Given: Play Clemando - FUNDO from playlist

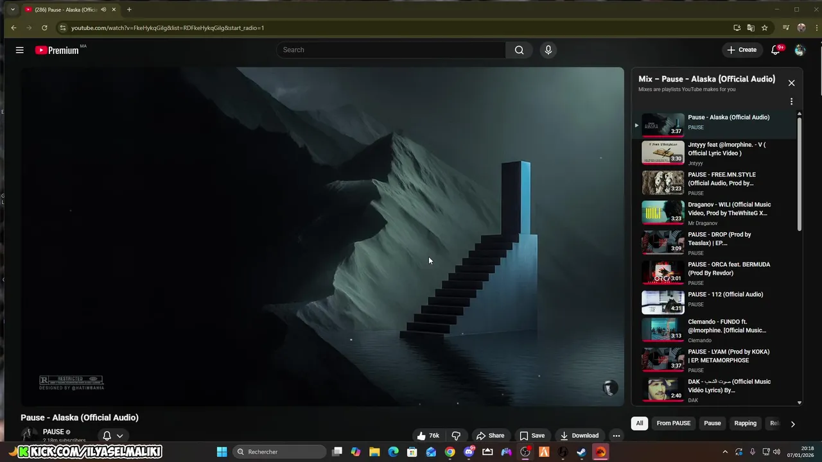Looking at the screenshot, I should coord(715,330).
